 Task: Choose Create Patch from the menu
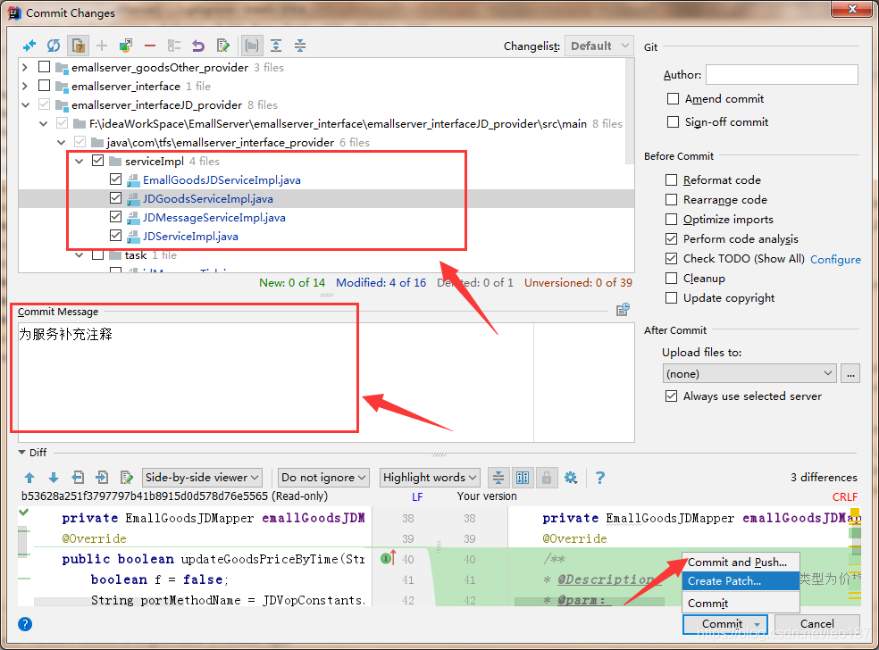pyautogui.click(x=740, y=581)
